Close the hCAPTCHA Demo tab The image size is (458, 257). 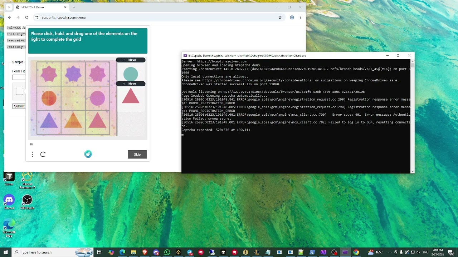coord(66,7)
